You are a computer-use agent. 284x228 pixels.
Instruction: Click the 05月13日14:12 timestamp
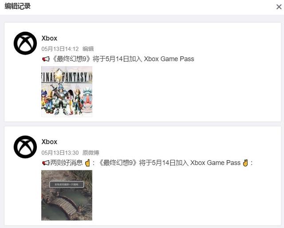60,49
